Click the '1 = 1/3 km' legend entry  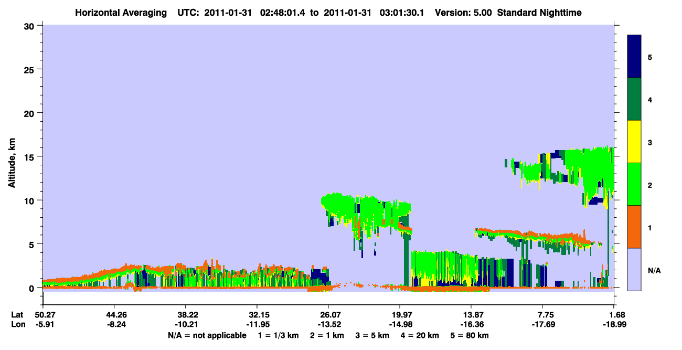(279, 335)
